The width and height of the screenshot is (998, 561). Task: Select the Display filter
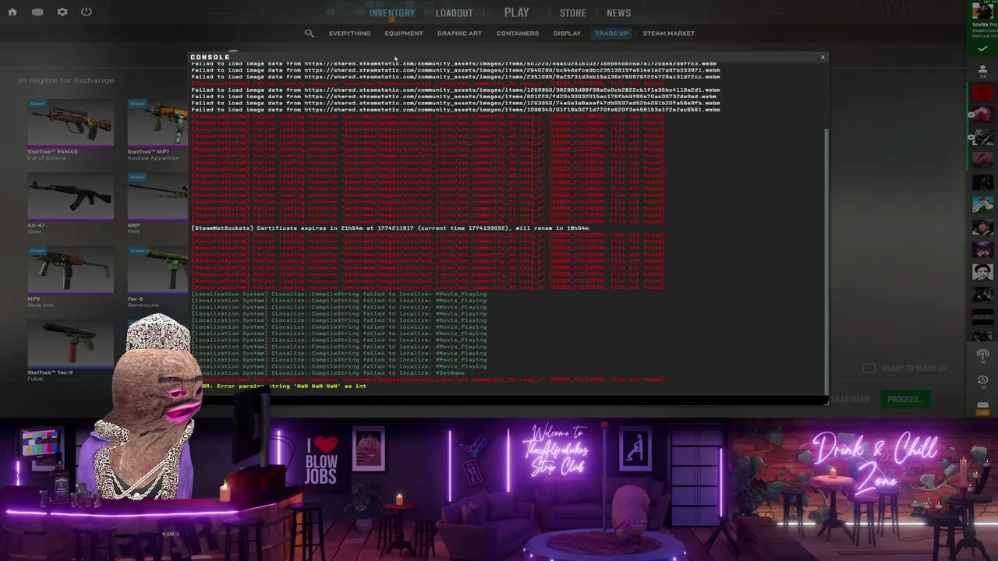point(567,34)
